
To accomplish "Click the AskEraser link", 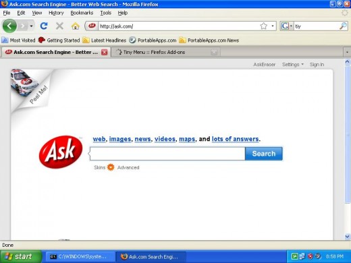I will (x=265, y=65).
